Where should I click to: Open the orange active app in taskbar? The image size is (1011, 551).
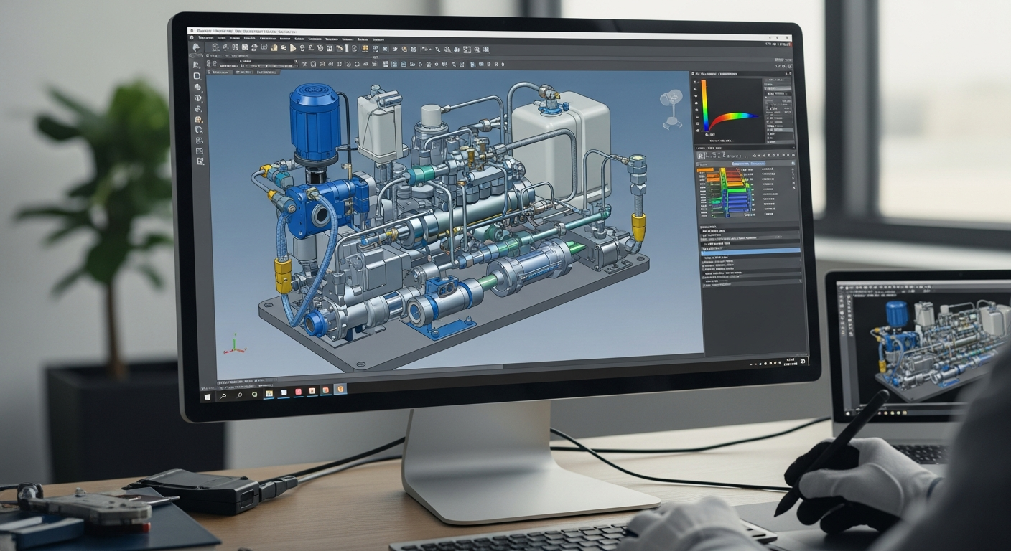[x=340, y=390]
